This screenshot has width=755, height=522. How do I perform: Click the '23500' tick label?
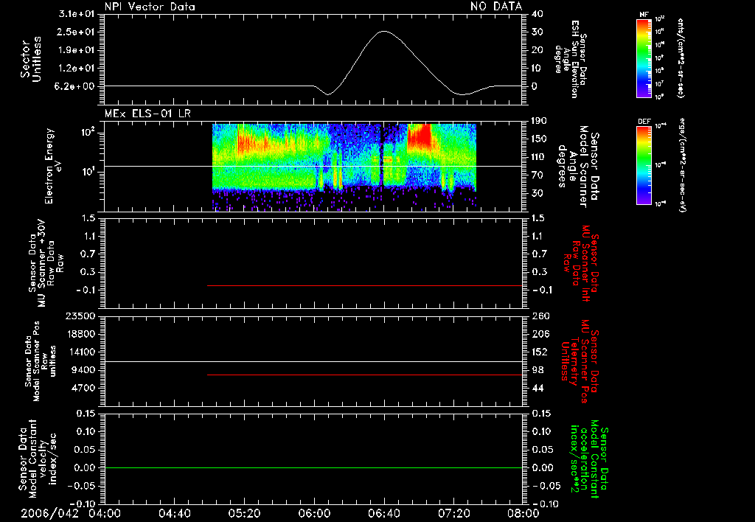pos(80,316)
